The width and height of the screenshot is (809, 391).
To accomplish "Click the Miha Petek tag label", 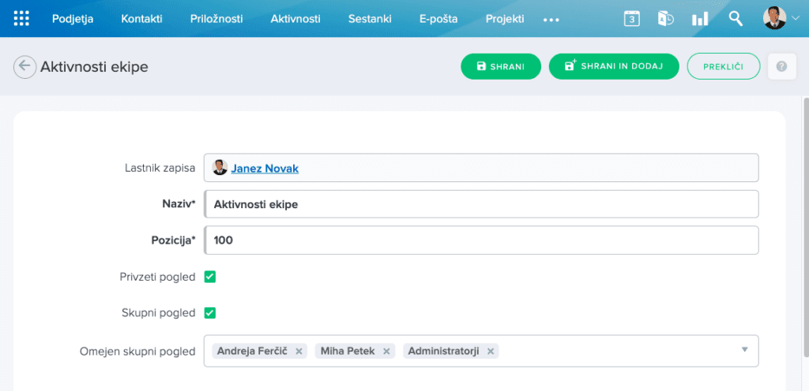I will [x=348, y=352].
